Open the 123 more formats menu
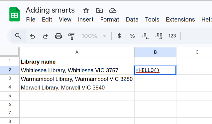212x124 pixels. [x=172, y=36]
